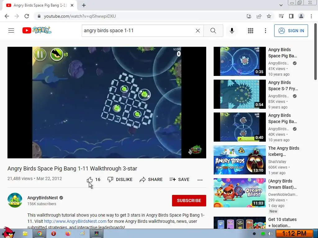Open Chrome media controls icon
This screenshot has height=238, width=318.
pyautogui.click(x=281, y=16)
